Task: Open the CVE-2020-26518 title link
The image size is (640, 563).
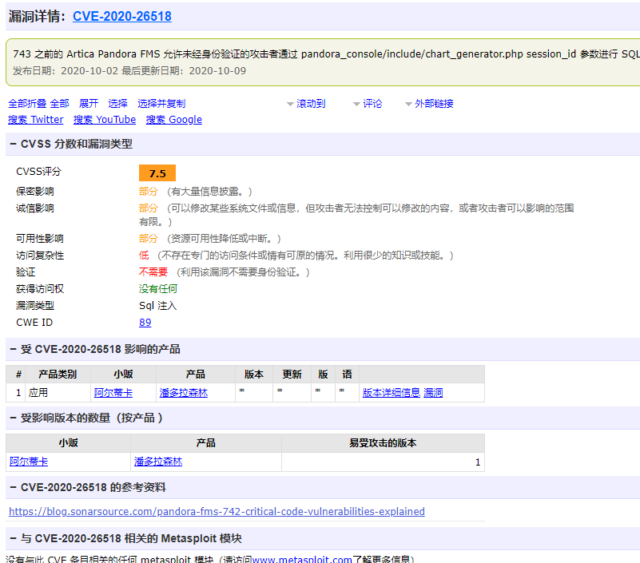Action: pos(122,16)
